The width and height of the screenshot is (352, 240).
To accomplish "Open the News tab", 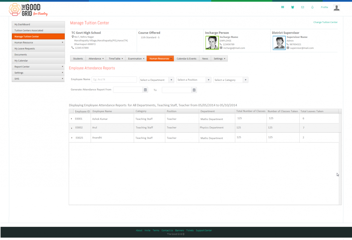I will coord(205,58).
